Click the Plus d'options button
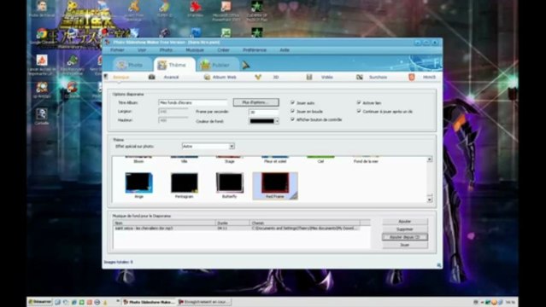546x307 pixels. pos(256,102)
